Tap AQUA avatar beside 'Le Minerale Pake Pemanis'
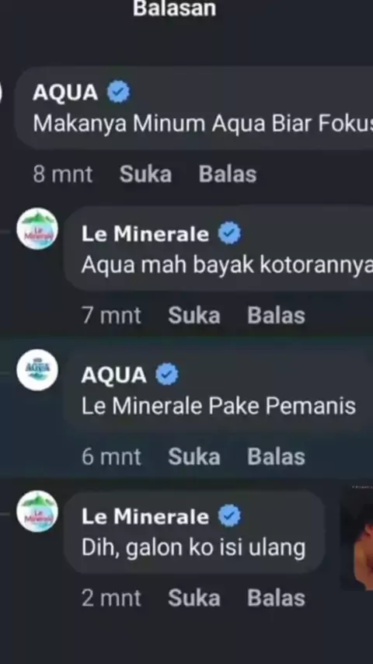This screenshot has height=664, width=373. [37, 369]
